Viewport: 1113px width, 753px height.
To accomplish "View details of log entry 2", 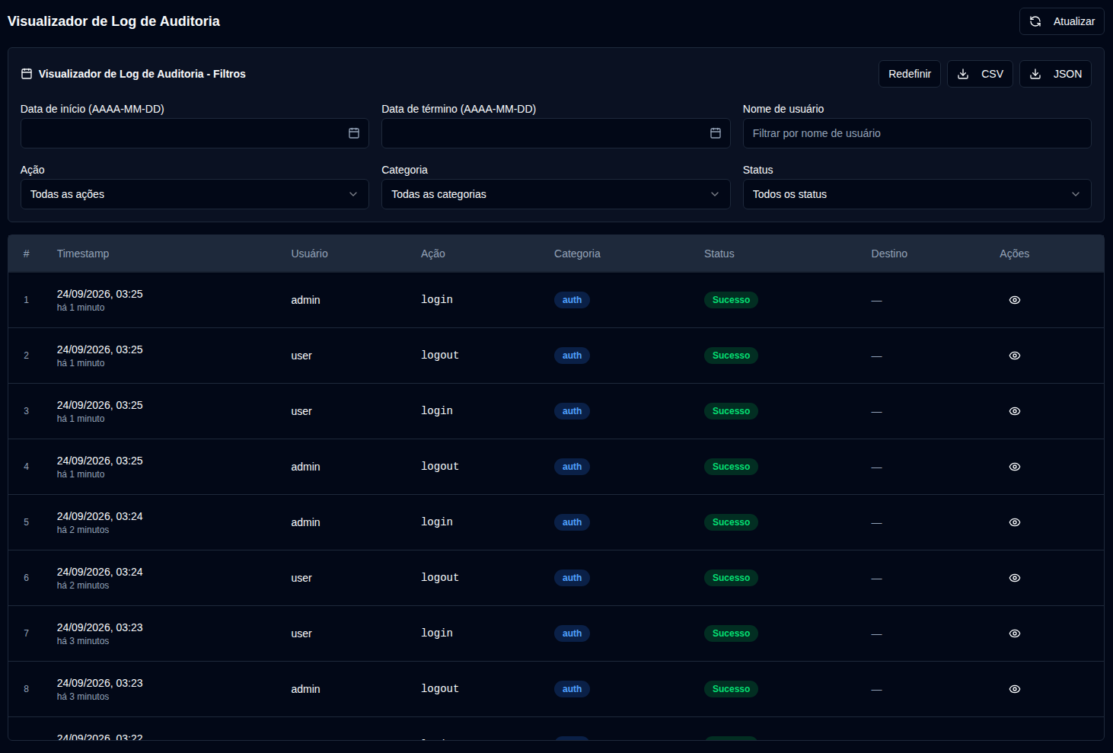I will click(x=1014, y=356).
